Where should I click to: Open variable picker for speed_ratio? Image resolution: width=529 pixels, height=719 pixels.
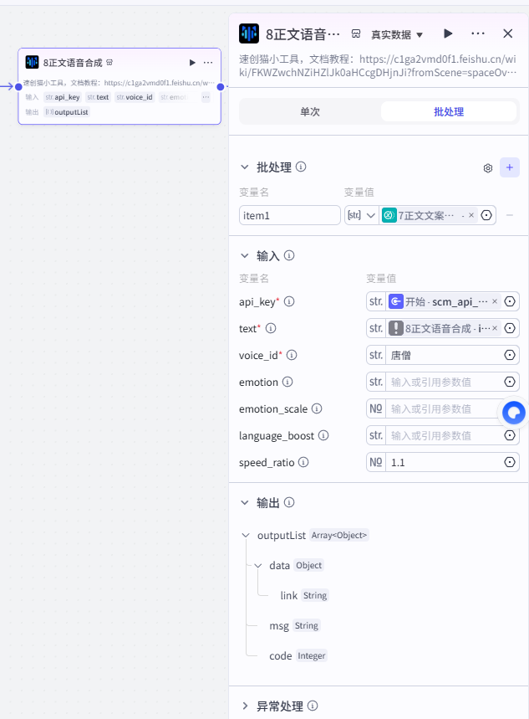[510, 462]
